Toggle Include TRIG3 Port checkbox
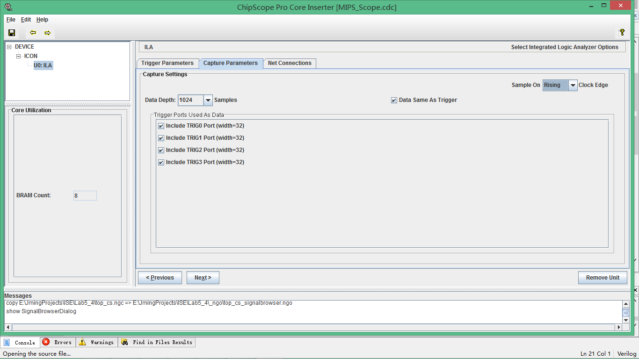This screenshot has height=359, width=639. click(x=161, y=162)
